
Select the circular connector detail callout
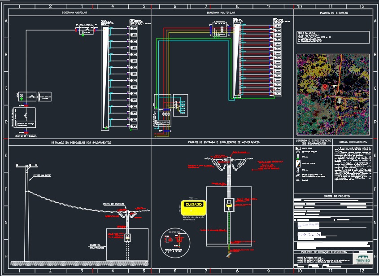(x=175, y=243)
